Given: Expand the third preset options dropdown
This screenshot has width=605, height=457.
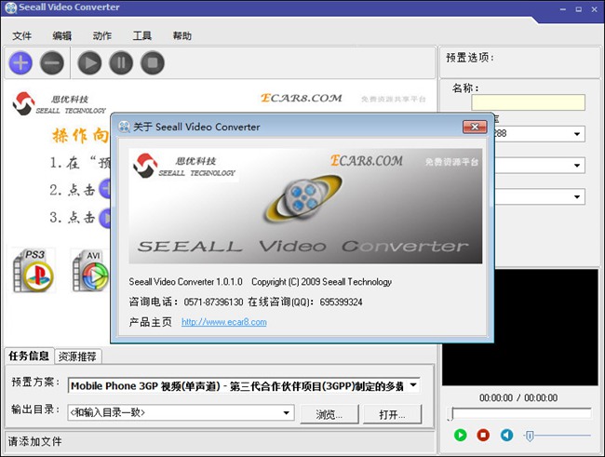Looking at the screenshot, I should click(577, 196).
